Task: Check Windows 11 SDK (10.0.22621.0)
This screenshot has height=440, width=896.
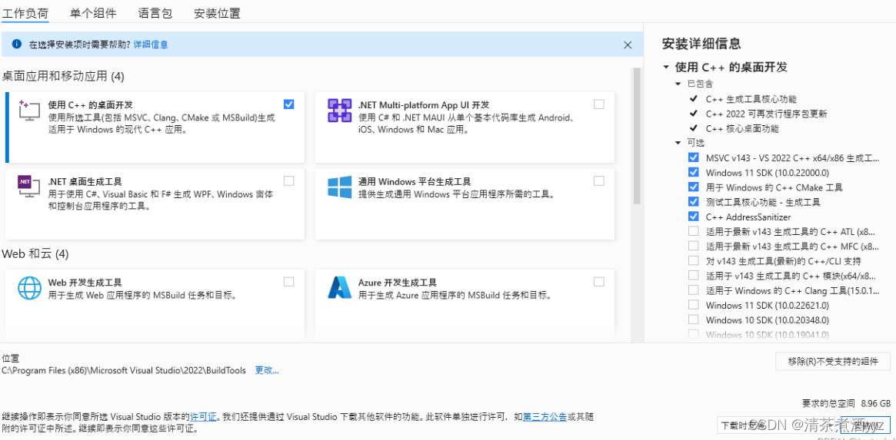Action: 693,305
